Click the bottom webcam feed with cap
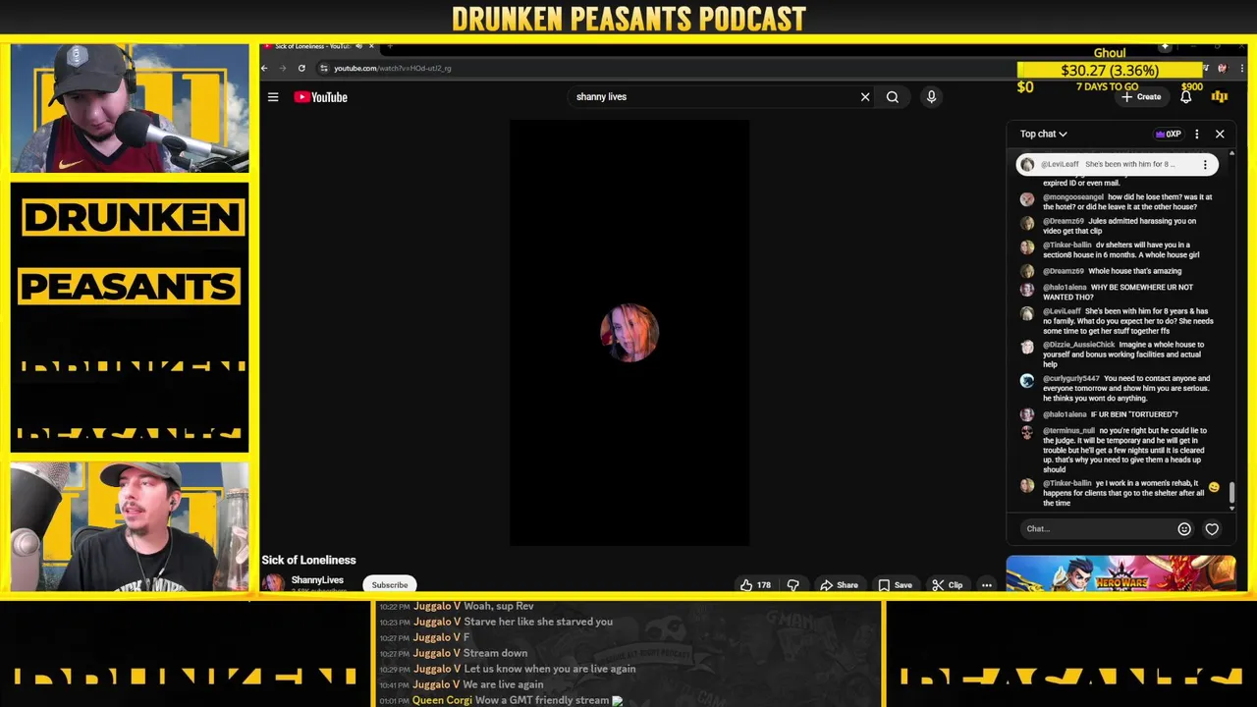Screen dimensions: 1257x707 tap(130, 527)
